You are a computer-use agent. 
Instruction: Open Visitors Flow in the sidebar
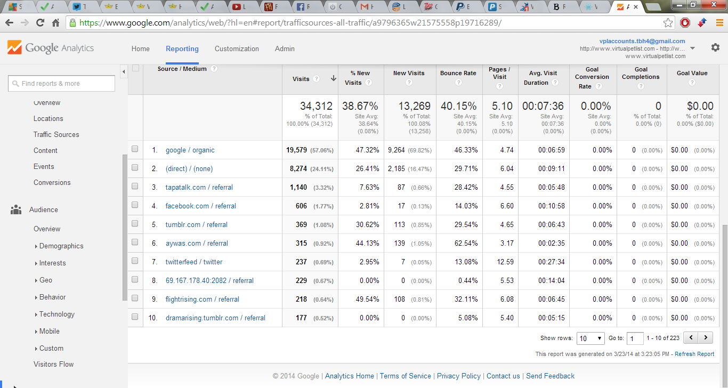[54, 364]
